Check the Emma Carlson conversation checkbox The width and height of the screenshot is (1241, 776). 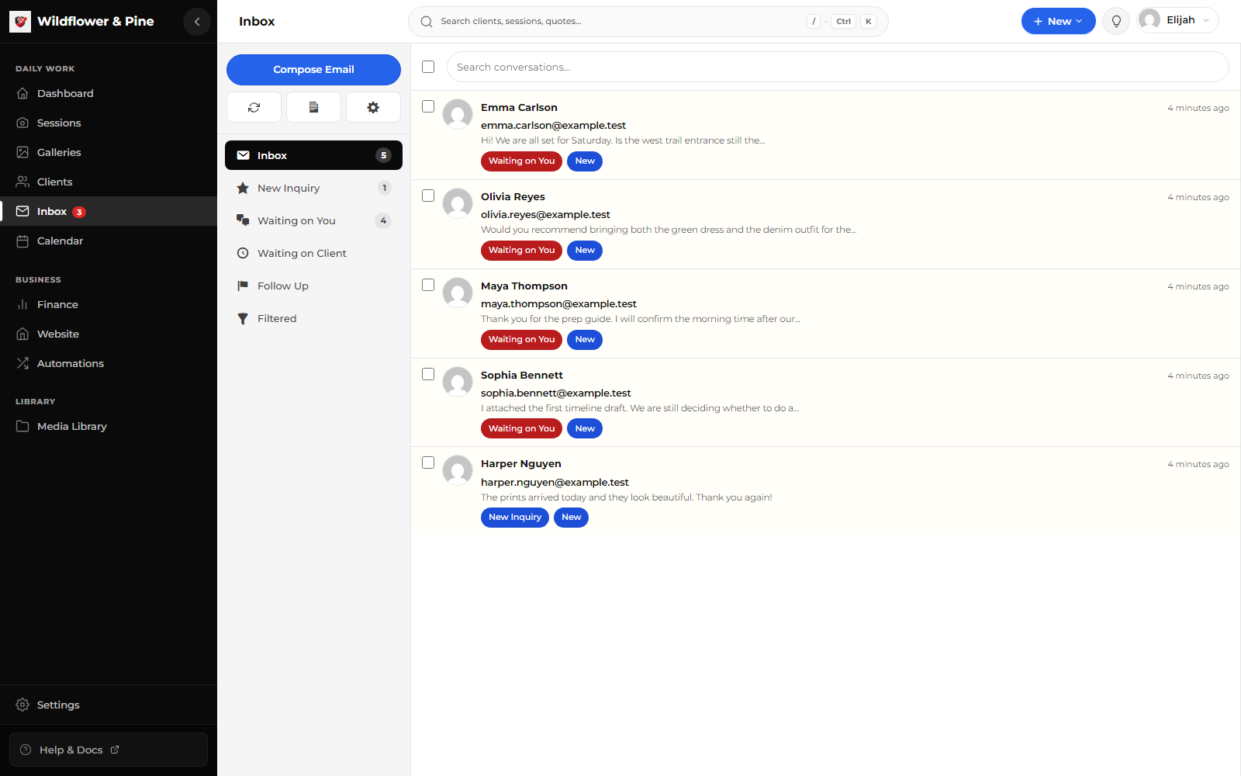[428, 106]
